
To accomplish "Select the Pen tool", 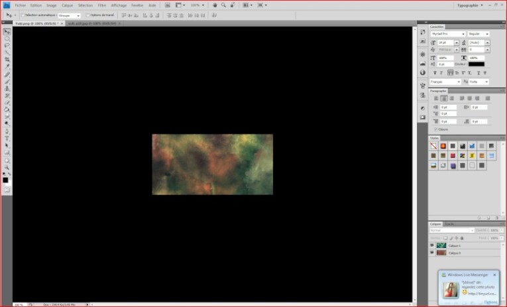I will pyautogui.click(x=7, y=131).
